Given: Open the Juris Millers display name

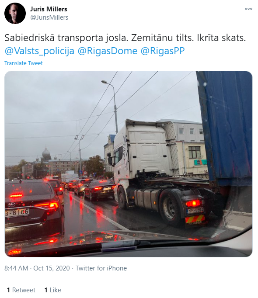Looking at the screenshot, I should click(49, 9).
